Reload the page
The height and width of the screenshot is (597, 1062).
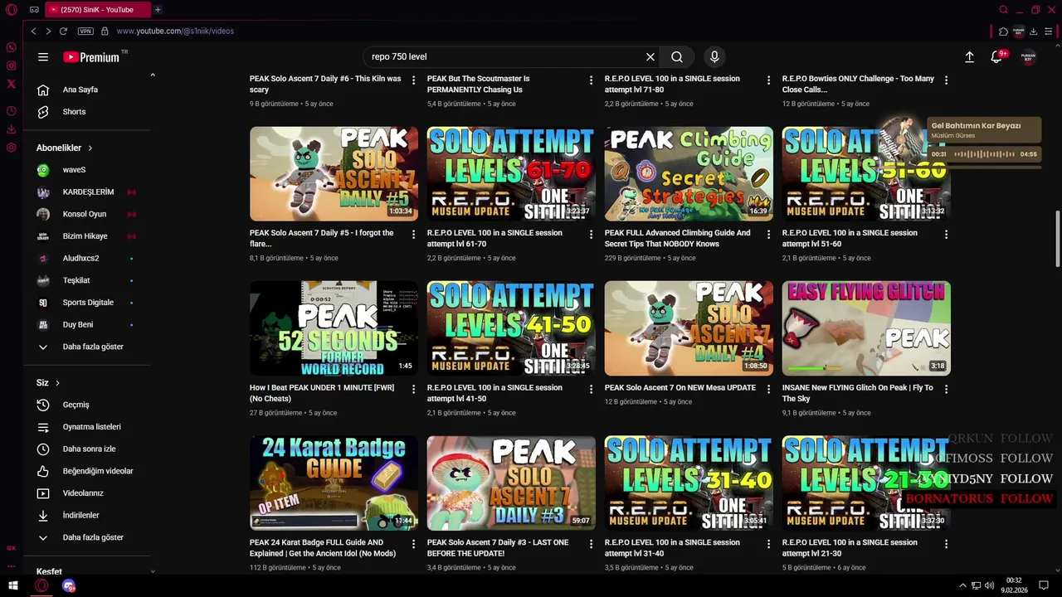[x=63, y=31]
